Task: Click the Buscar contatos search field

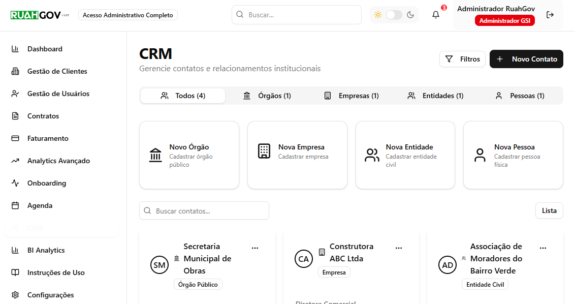Action: 204,210
